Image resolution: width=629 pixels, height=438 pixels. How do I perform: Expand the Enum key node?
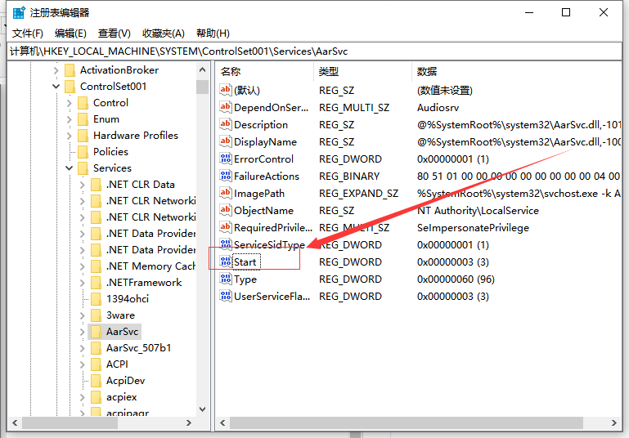[69, 119]
